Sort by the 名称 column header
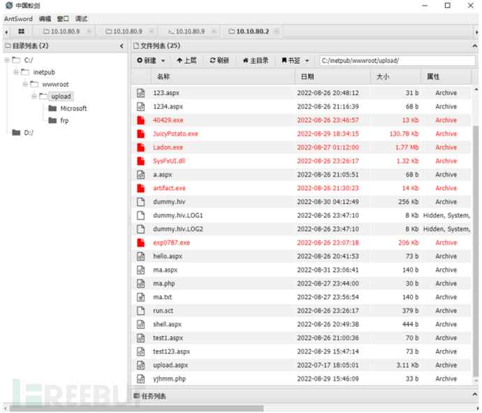This screenshot has height=413, width=482. (x=223, y=77)
